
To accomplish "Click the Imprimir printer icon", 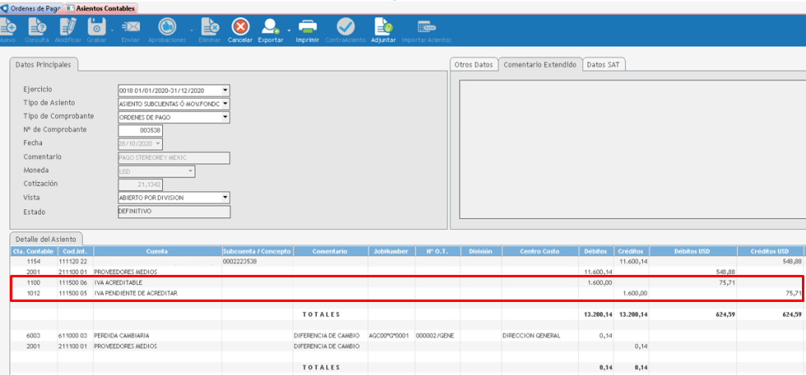I will [x=307, y=27].
